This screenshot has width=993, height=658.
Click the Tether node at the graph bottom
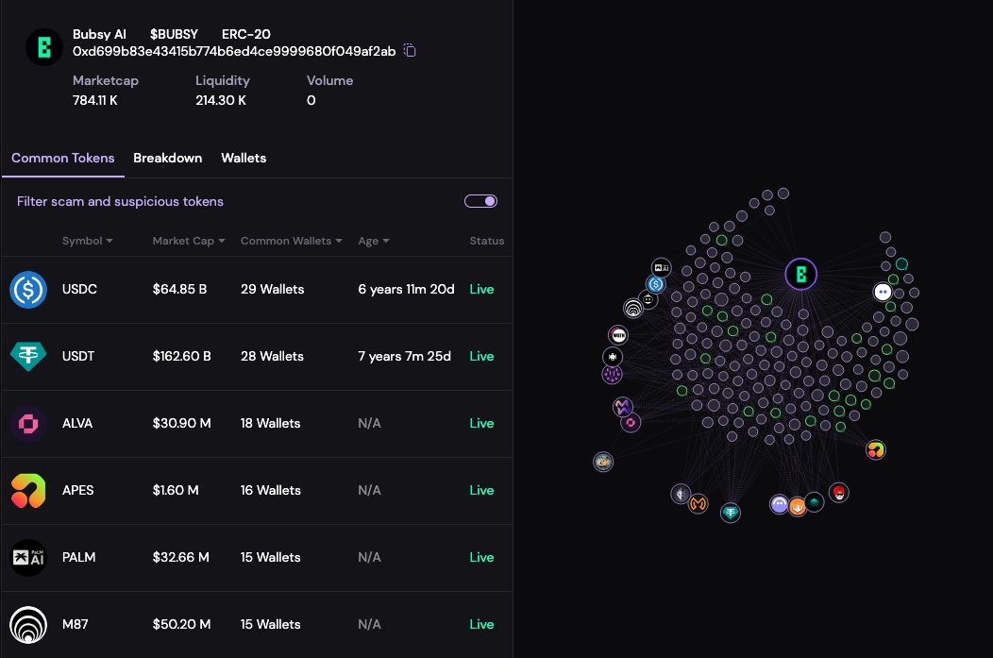click(731, 512)
